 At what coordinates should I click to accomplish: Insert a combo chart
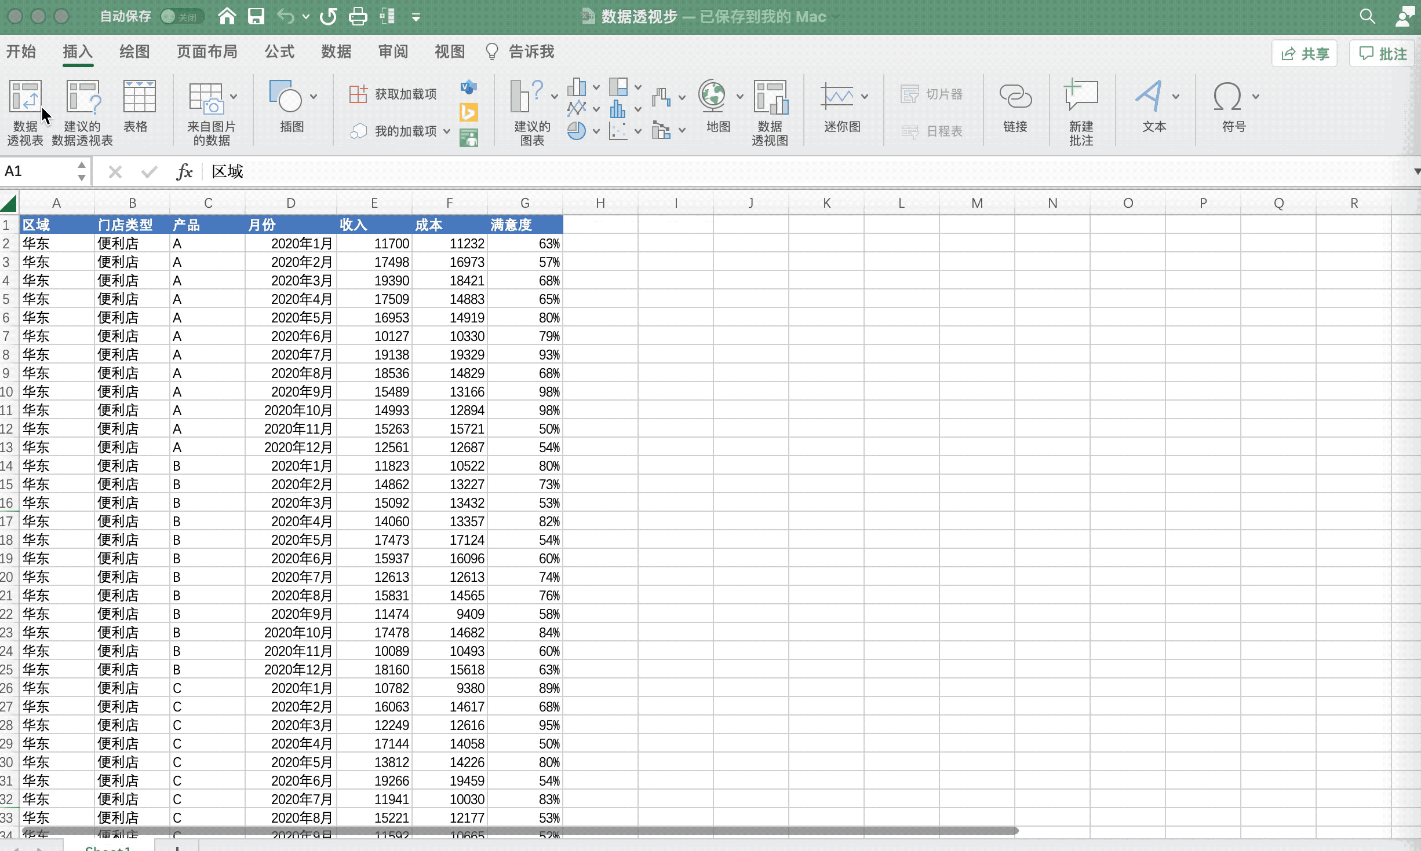tap(661, 130)
